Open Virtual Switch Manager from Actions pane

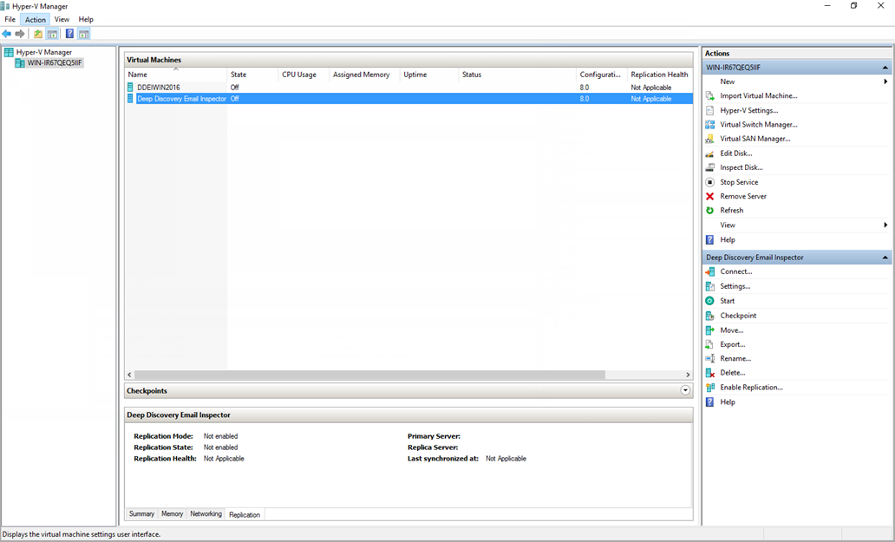click(x=758, y=125)
